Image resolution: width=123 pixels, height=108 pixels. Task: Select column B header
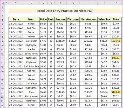(x=16, y=3)
